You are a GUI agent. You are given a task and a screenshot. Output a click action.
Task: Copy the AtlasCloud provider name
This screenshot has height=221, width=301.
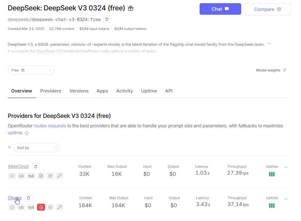coord(36,167)
